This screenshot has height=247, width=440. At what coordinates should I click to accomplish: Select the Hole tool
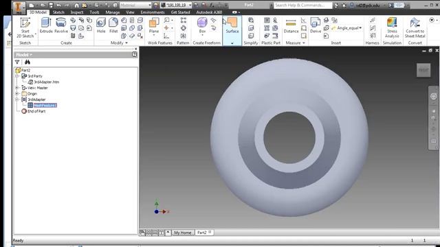pos(101,25)
